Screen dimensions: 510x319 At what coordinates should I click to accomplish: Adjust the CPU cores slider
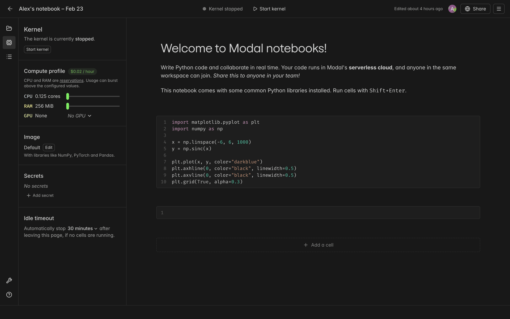click(x=93, y=96)
